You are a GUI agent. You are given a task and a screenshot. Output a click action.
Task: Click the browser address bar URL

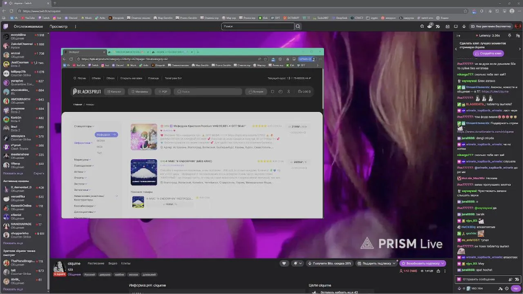pos(42,11)
